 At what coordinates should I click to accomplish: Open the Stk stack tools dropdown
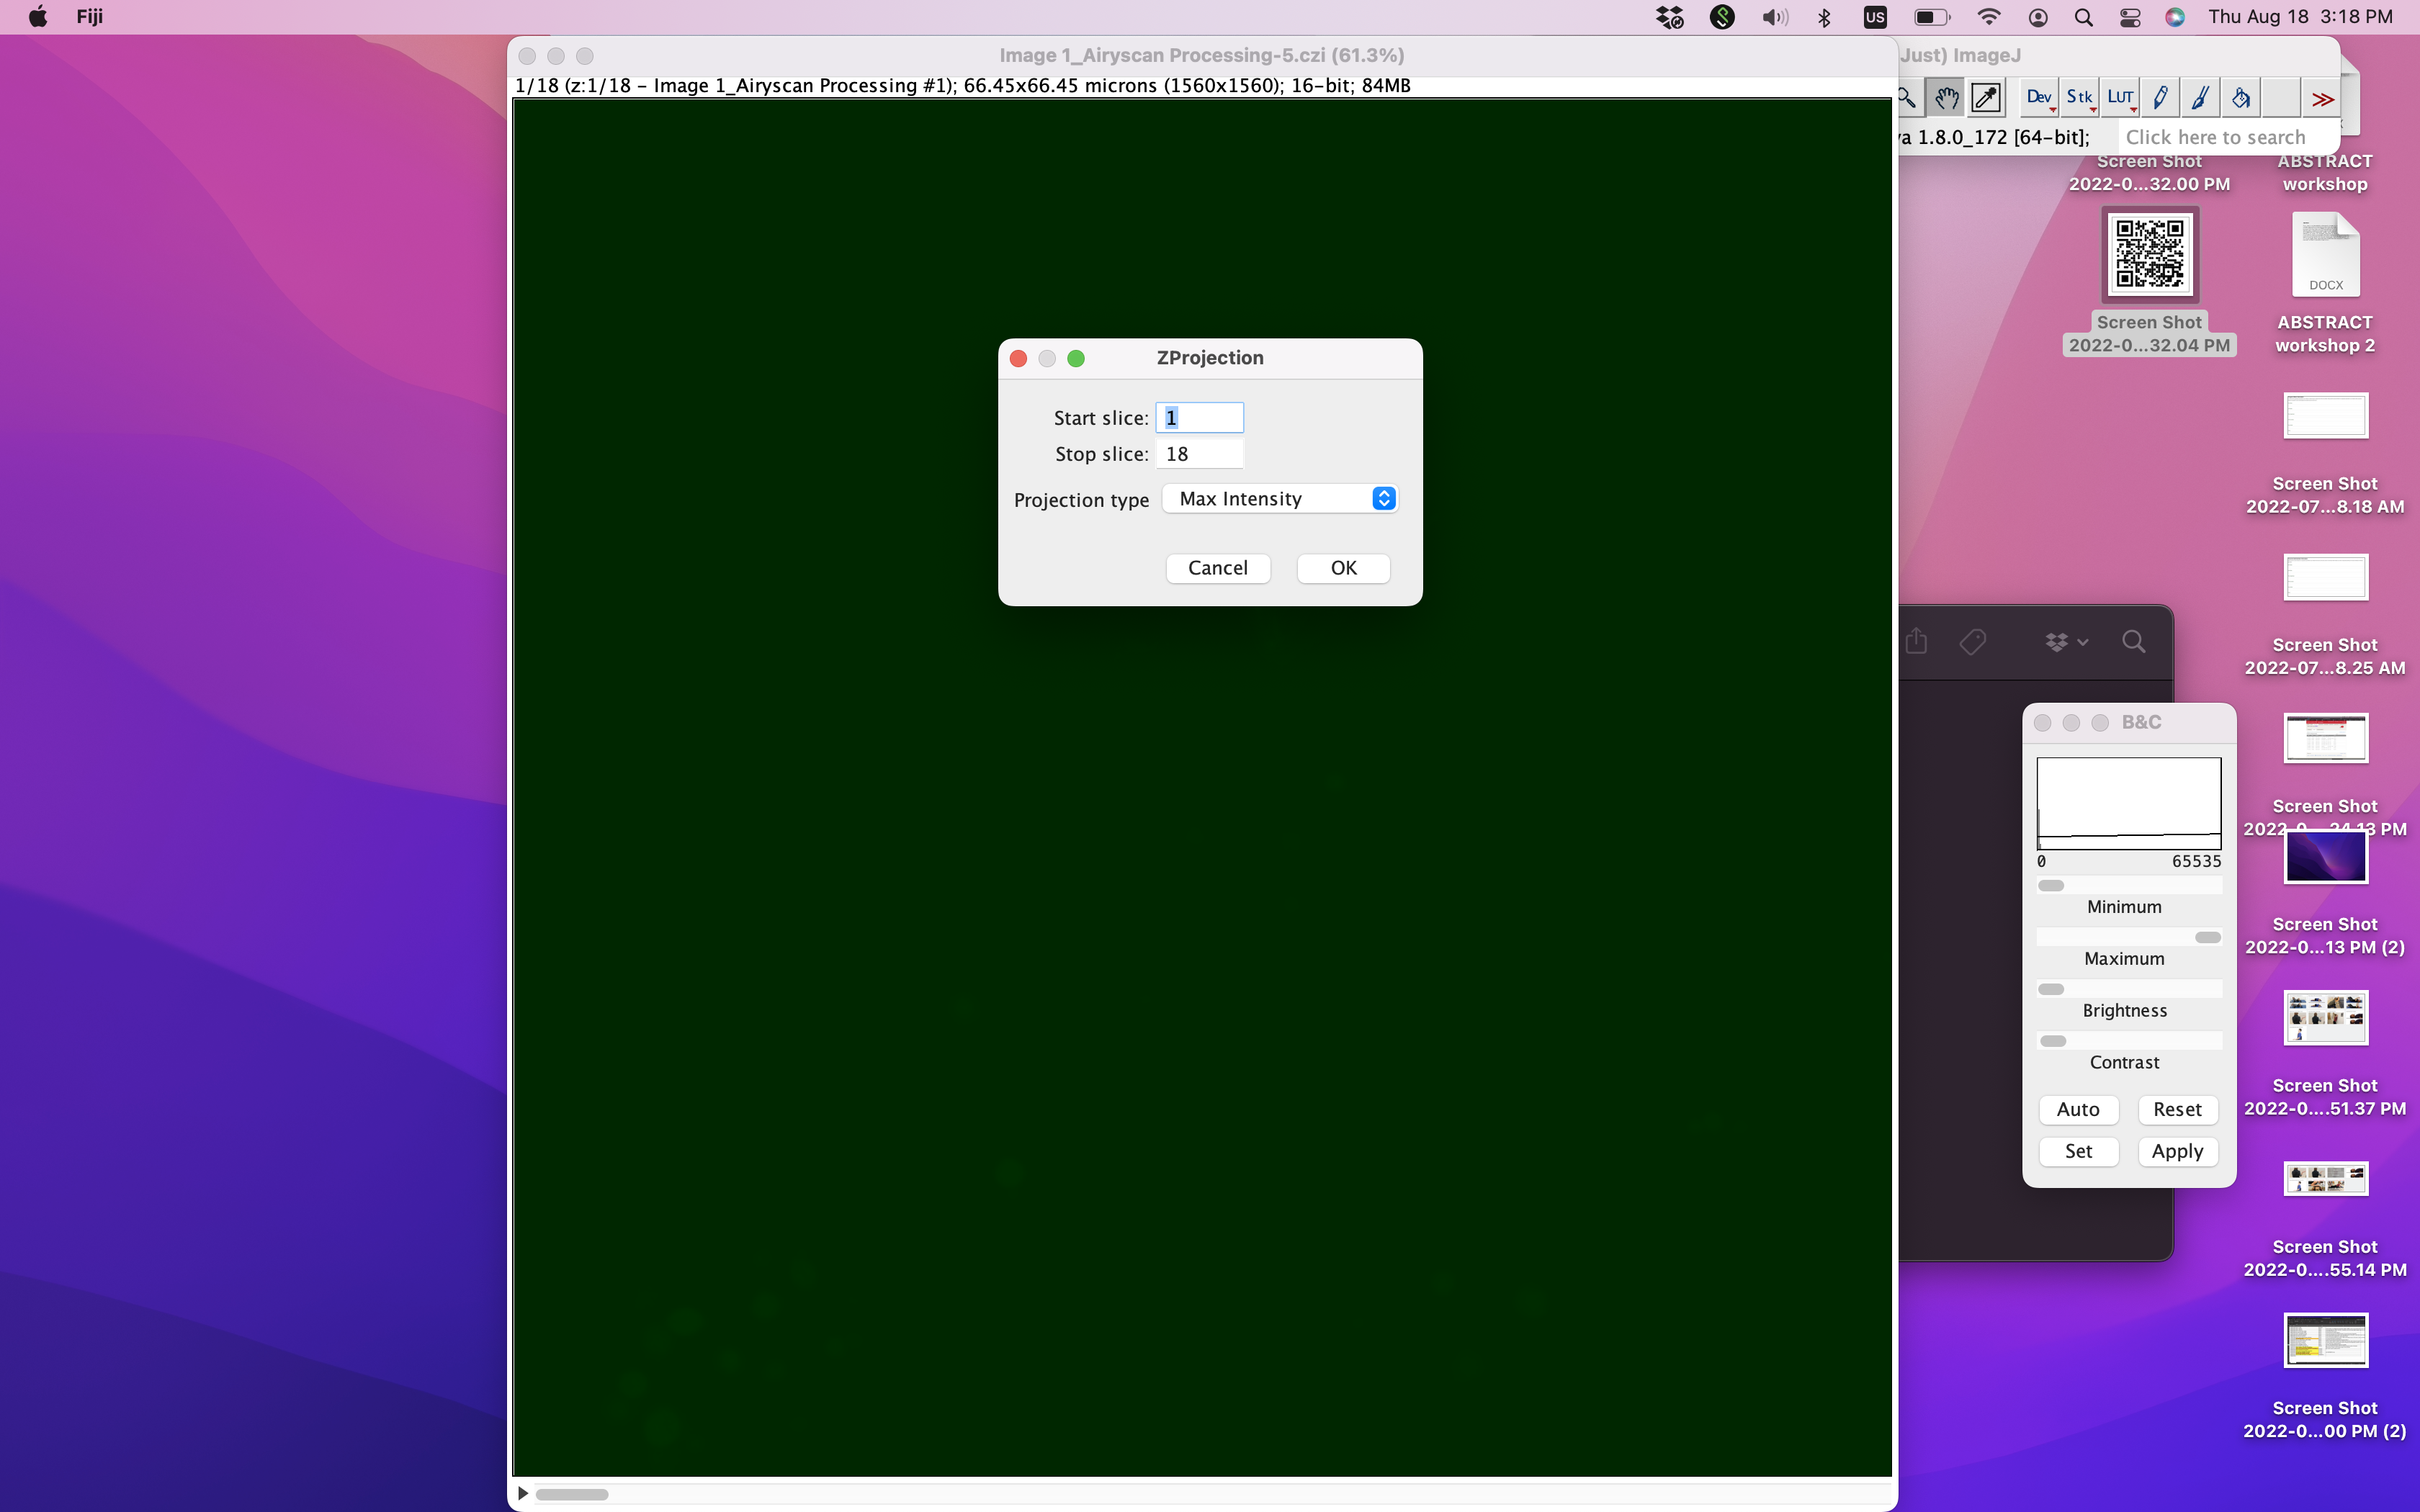click(x=2080, y=98)
